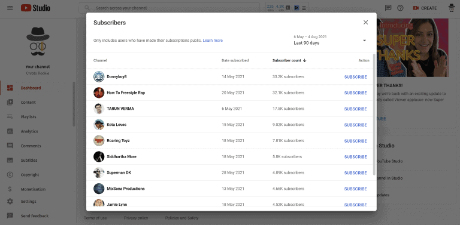Click the Kota Loves channel name
Viewport: 460px width, 225px height.
pos(116,125)
